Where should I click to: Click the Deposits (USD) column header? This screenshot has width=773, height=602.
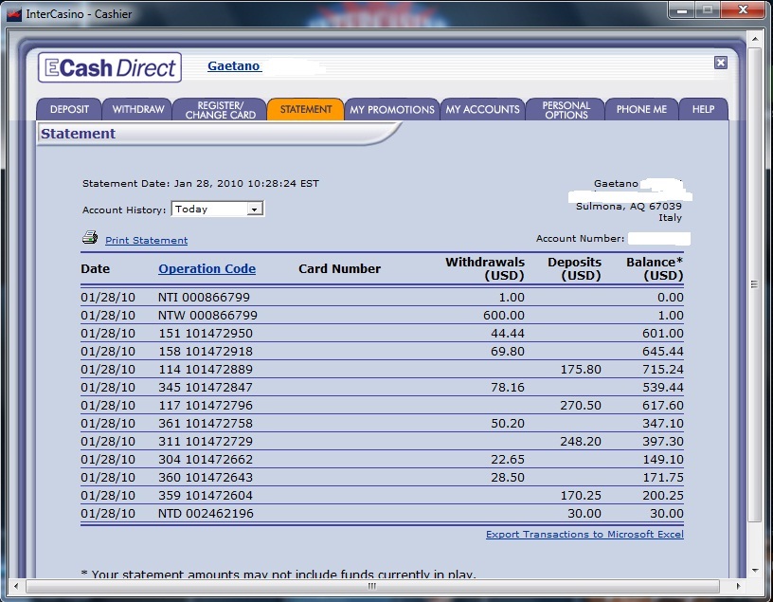point(575,269)
